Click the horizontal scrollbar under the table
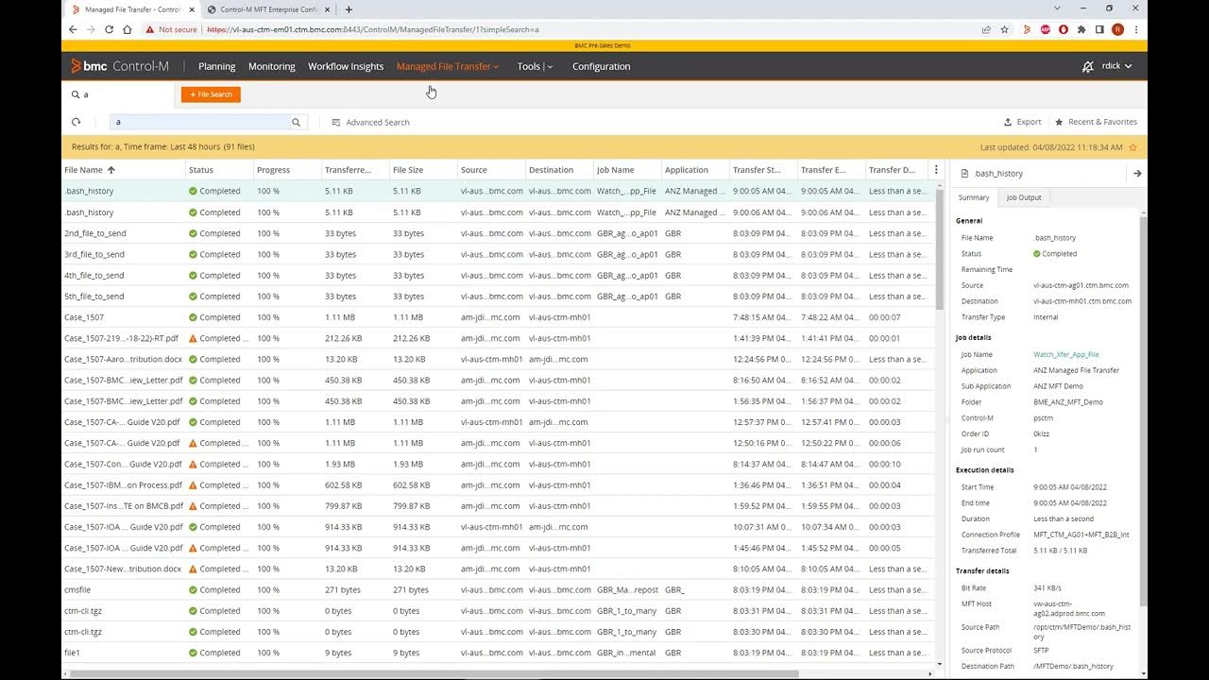The image size is (1209, 680). point(434,674)
